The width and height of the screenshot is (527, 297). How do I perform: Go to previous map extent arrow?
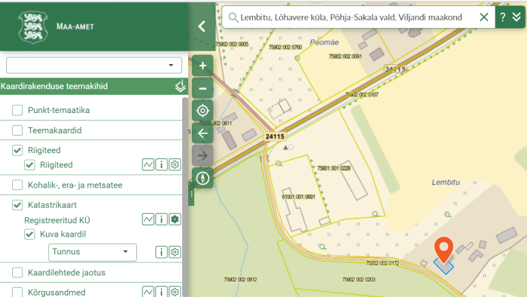pos(203,133)
